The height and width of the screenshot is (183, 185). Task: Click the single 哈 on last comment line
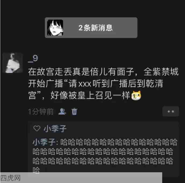[36, 170]
